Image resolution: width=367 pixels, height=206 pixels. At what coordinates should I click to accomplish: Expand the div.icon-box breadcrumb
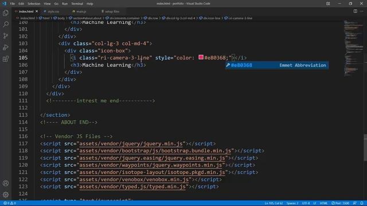pos(212,18)
